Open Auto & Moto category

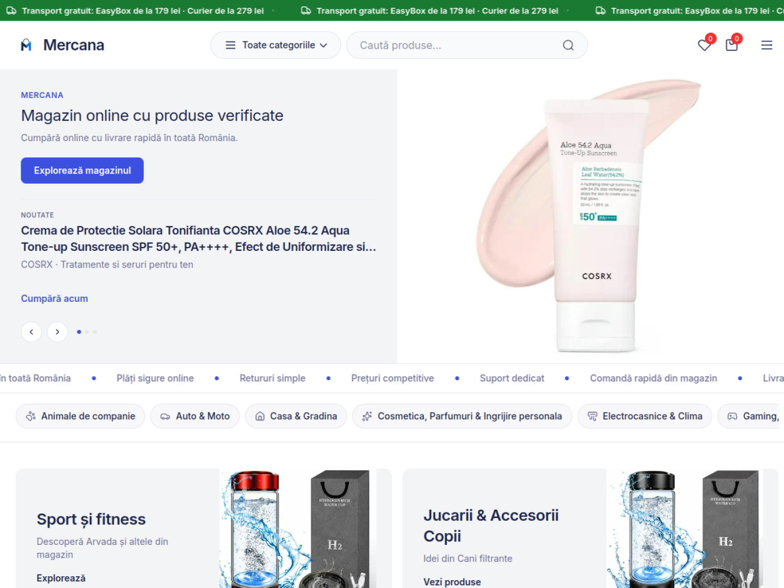[x=195, y=416]
